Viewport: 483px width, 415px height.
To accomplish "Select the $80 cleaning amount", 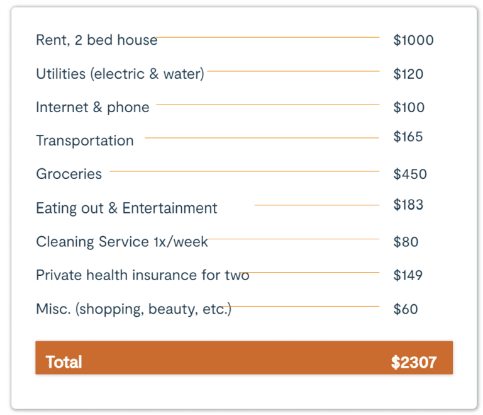I will pos(406,242).
